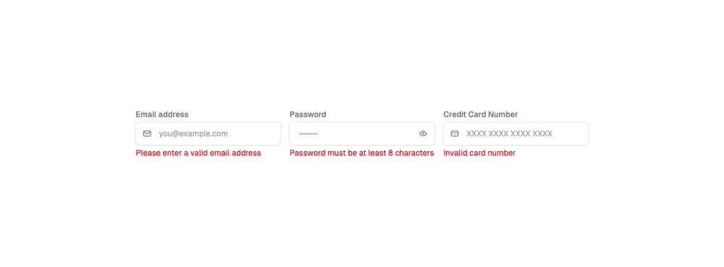724x267 pixels.
Task: Focus the Email address input field
Action: (x=209, y=134)
